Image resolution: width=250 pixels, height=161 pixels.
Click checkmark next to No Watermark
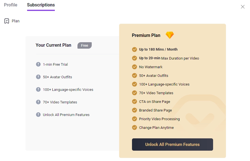135,67
